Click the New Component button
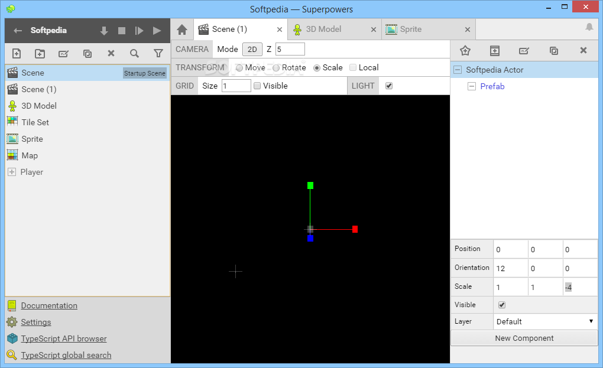The image size is (603, 368). click(x=524, y=338)
